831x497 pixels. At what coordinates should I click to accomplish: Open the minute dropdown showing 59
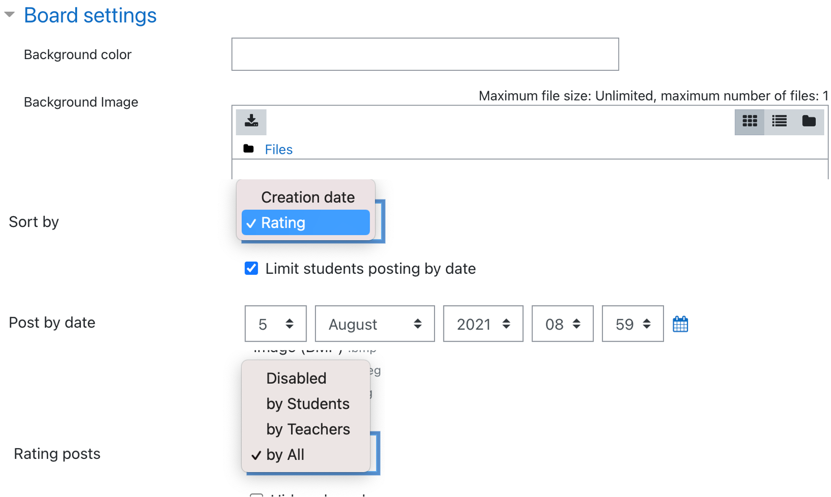tap(632, 324)
